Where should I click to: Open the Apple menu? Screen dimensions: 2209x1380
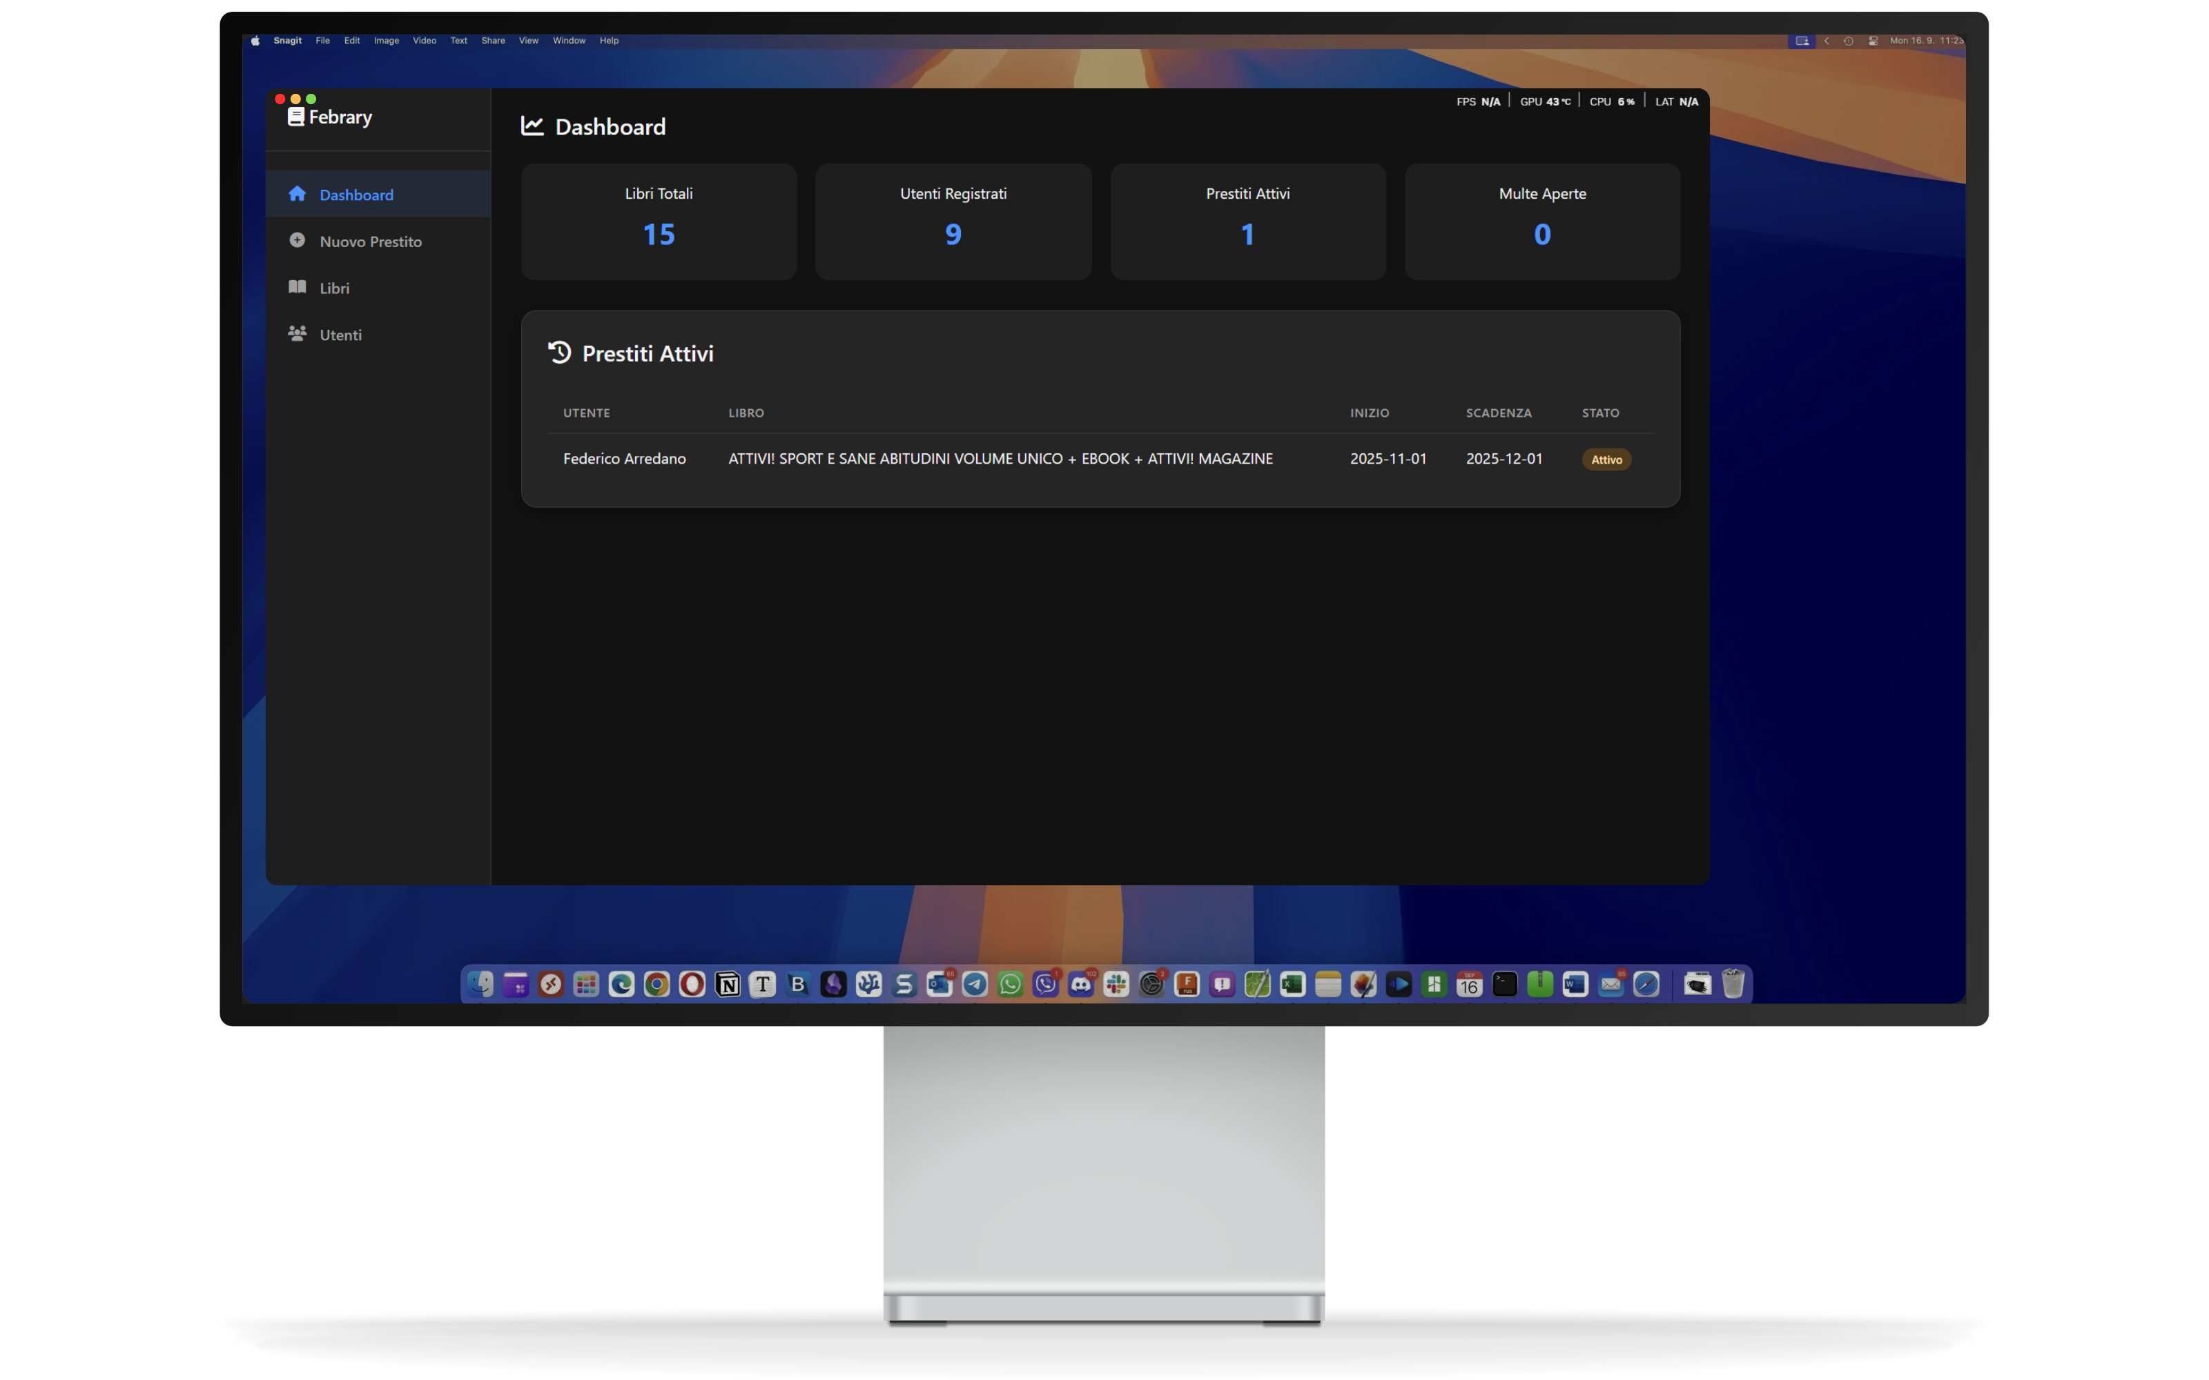[x=254, y=40]
